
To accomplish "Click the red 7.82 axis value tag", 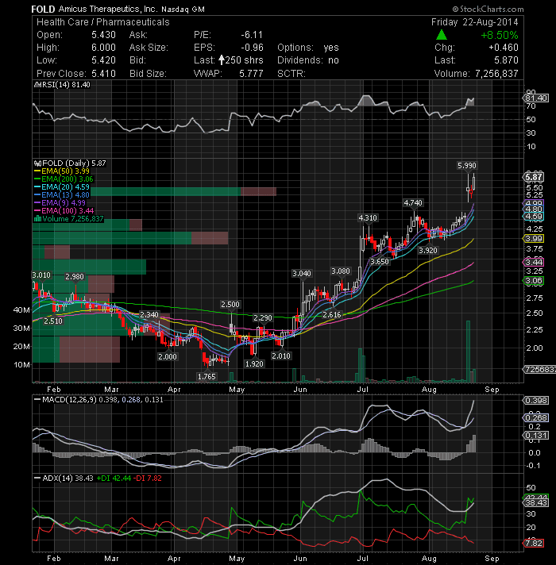I will [533, 543].
